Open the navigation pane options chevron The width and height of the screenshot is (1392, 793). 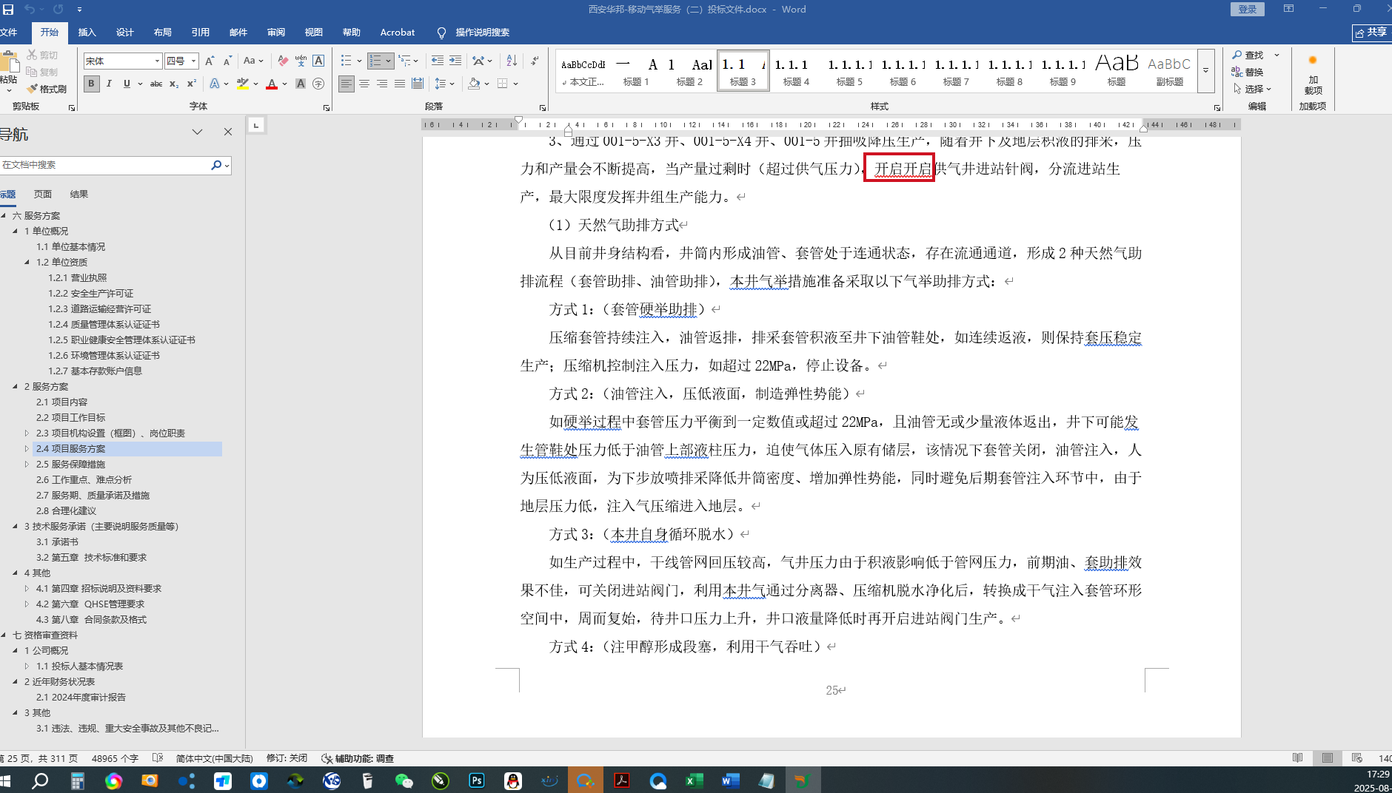(x=197, y=132)
